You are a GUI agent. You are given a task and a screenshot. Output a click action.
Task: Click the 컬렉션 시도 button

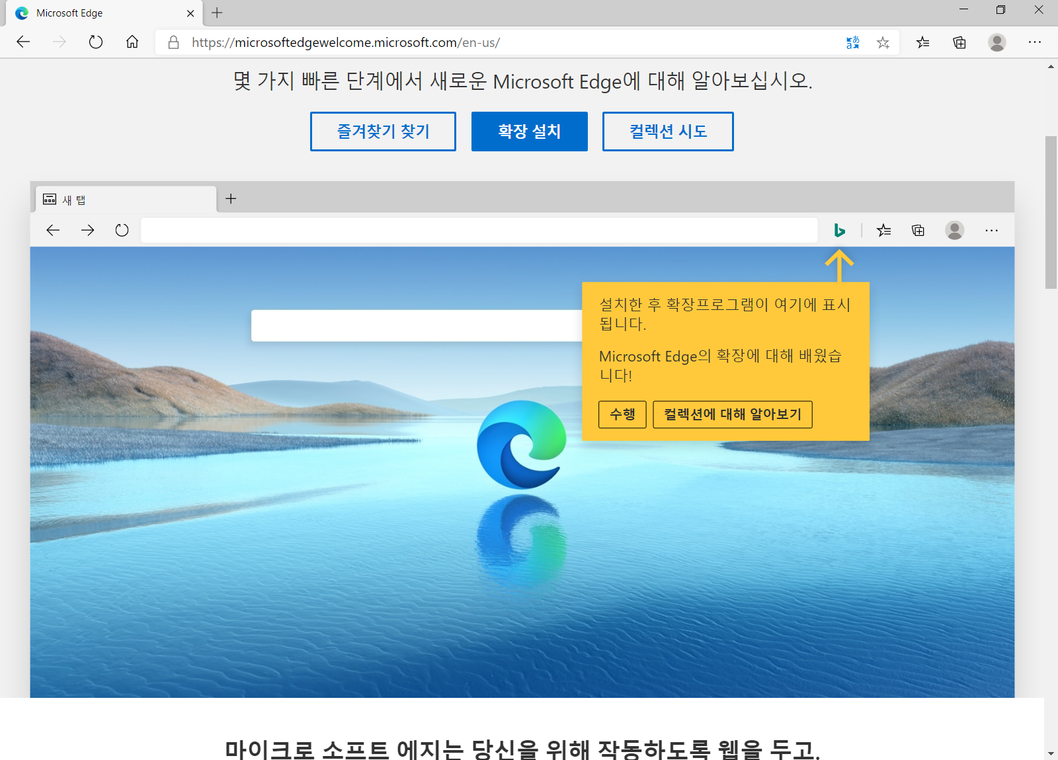(668, 132)
